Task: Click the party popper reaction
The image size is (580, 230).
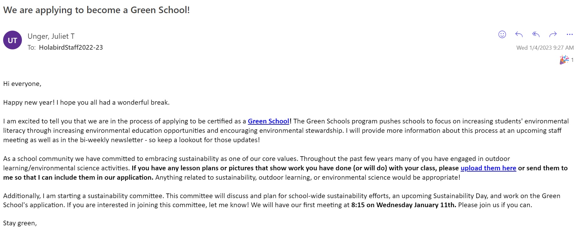Action: pyautogui.click(x=564, y=60)
